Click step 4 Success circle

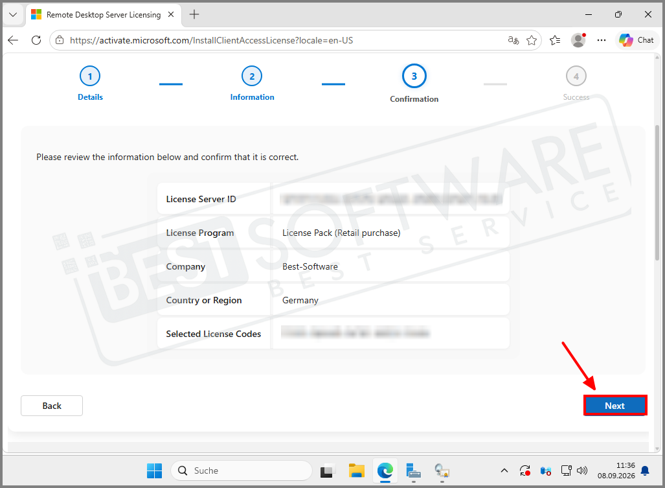pyautogui.click(x=576, y=76)
